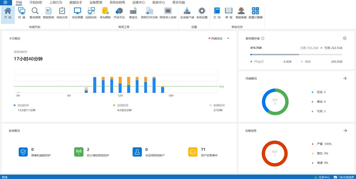Toggle 锁屏时间 legend in activity chart
The image size is (356, 179).
[x=219, y=105]
